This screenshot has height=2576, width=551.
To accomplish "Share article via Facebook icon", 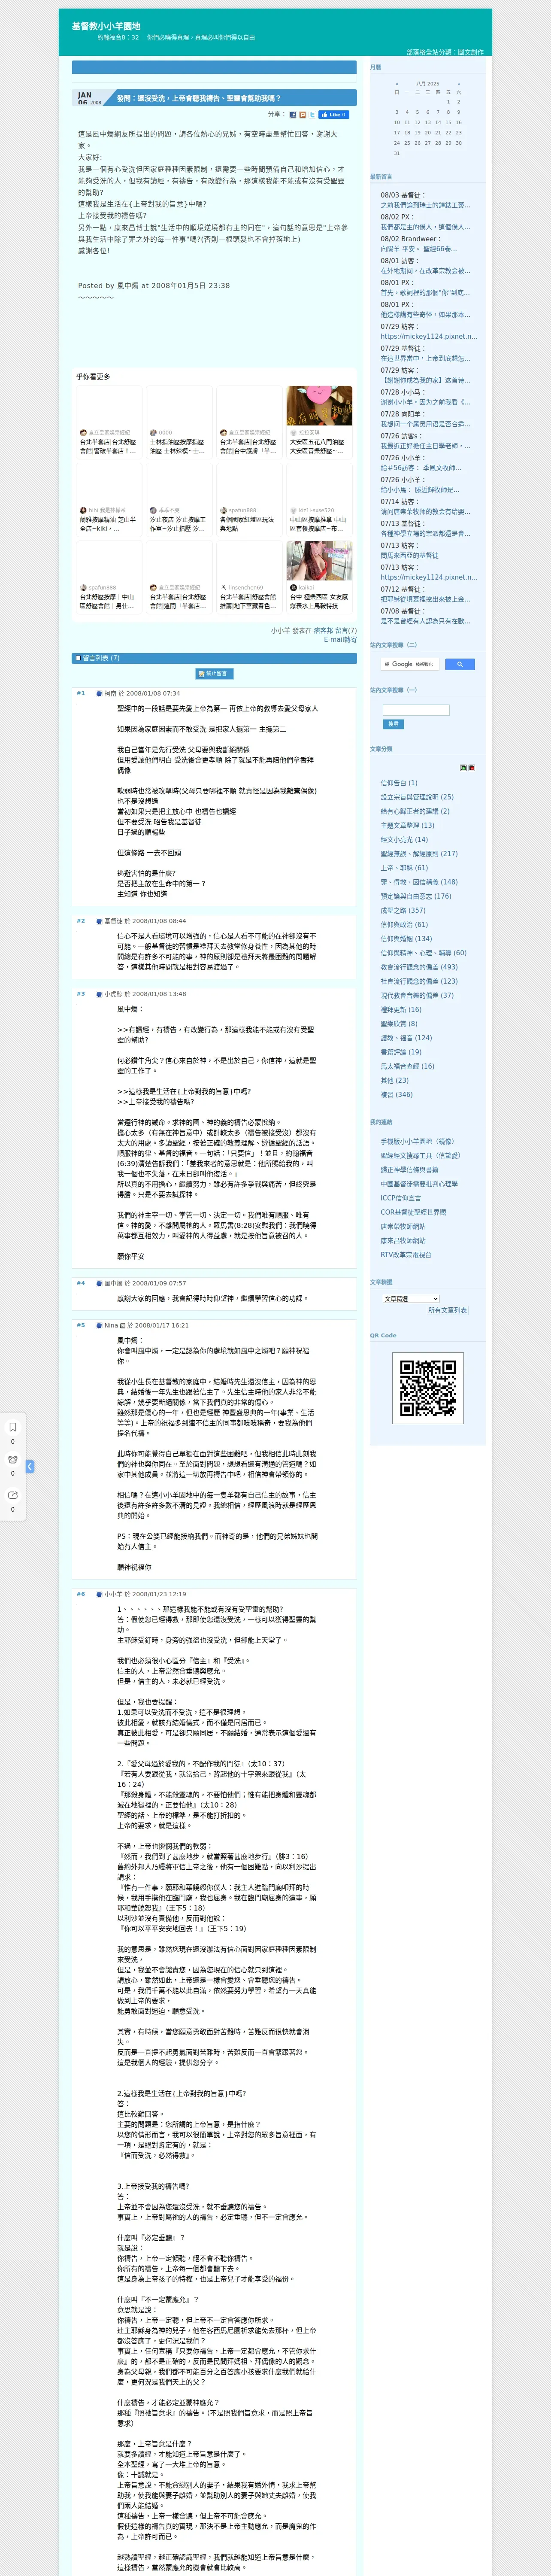I will [293, 115].
